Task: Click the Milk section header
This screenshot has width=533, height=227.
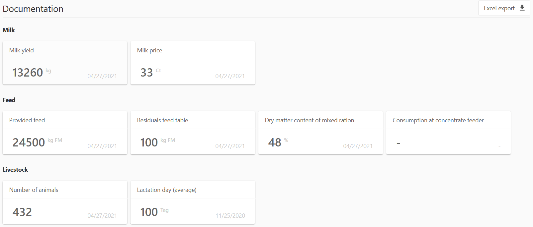Action: [9, 30]
